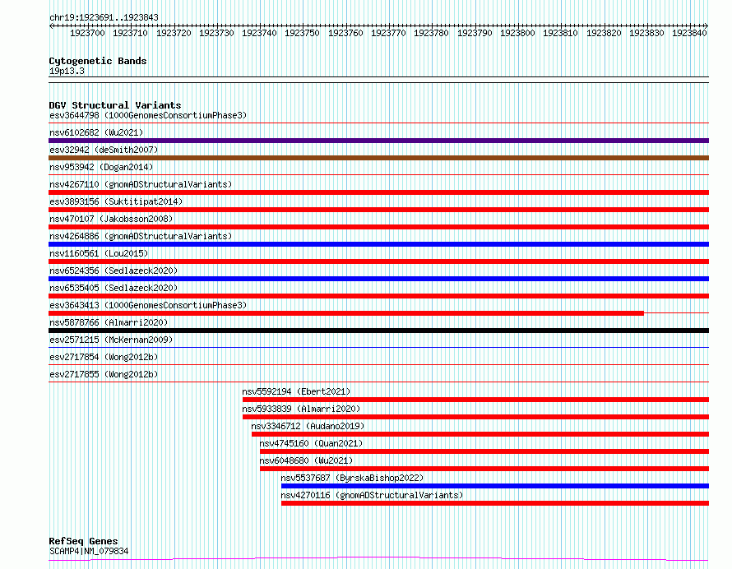The height and width of the screenshot is (569, 732).
Task: Click the red bar under nsv4267110
Action: click(x=378, y=192)
